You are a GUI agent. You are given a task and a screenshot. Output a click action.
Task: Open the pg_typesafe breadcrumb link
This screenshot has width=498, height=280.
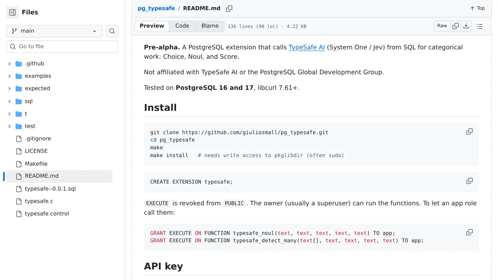(156, 8)
